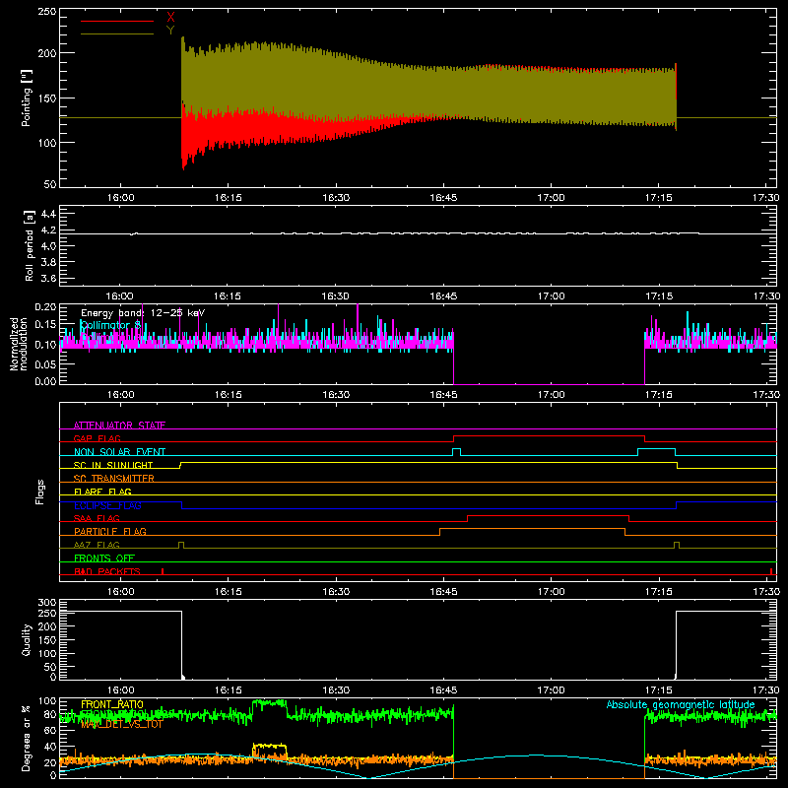The width and height of the screenshot is (788, 788).
Task: Click the SAA_FLAG label
Action: tap(97, 518)
